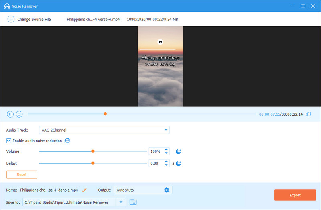Image resolution: width=321 pixels, height=210 pixels.
Task: Click the Reset button
Action: point(22,175)
